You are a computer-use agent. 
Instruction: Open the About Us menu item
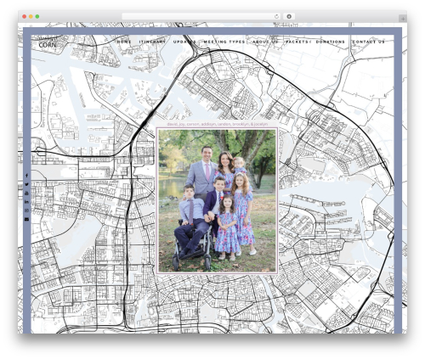pyautogui.click(x=265, y=42)
